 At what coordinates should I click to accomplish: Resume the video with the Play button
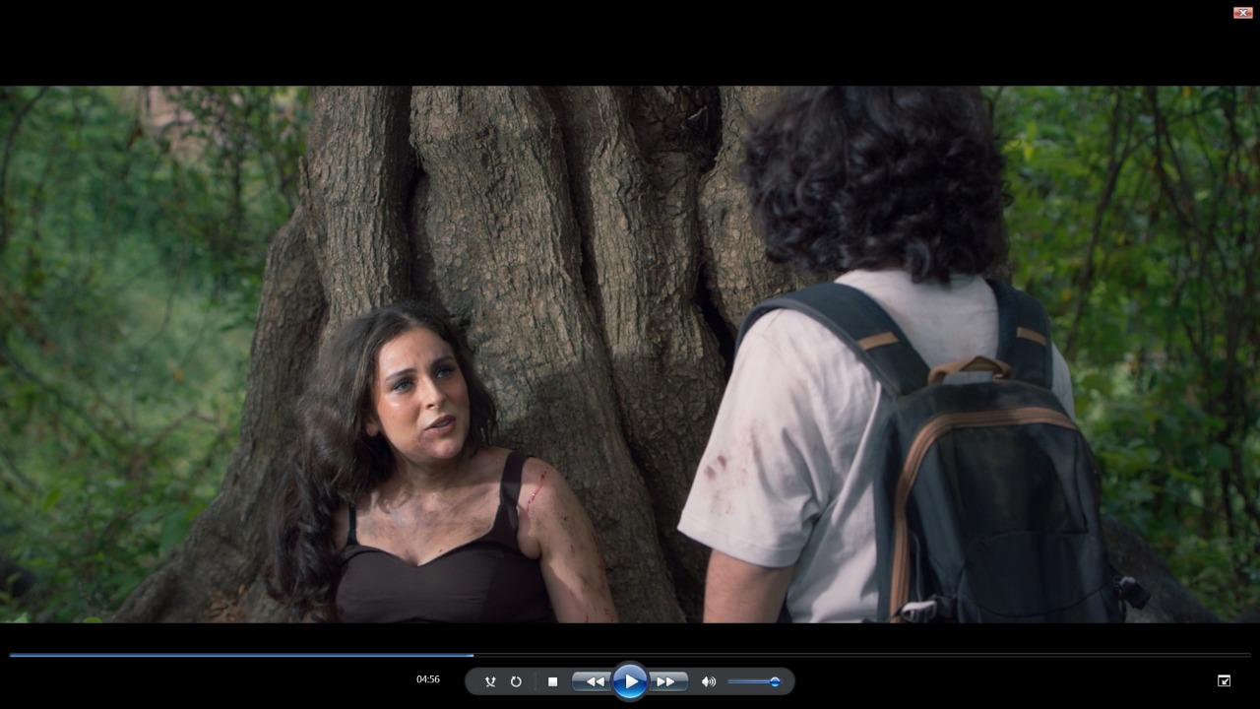point(630,681)
